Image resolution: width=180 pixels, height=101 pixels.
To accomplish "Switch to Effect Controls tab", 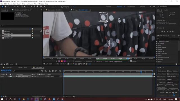I will click(23, 10).
